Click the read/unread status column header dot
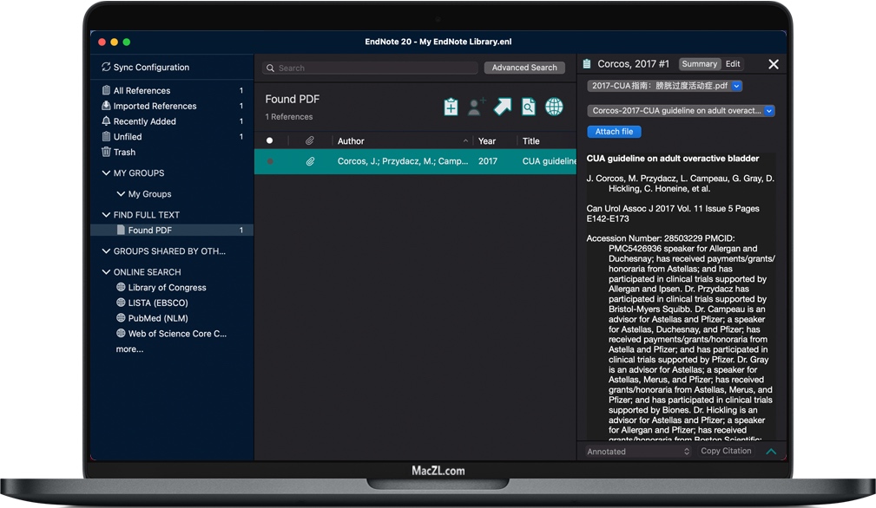 click(x=270, y=140)
